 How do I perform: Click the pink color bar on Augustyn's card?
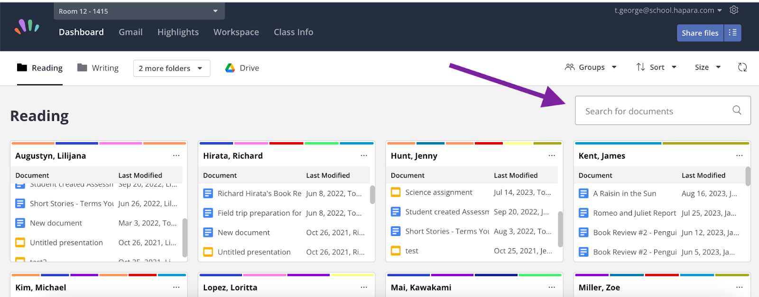(120, 143)
